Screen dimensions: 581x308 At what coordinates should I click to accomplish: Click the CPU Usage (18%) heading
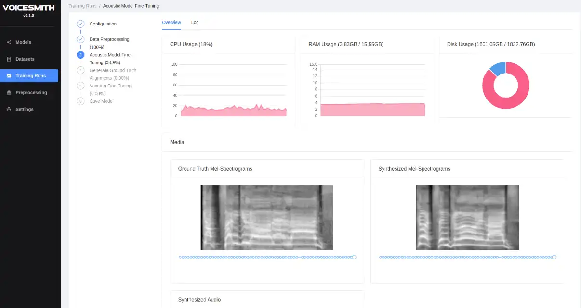pos(191,44)
